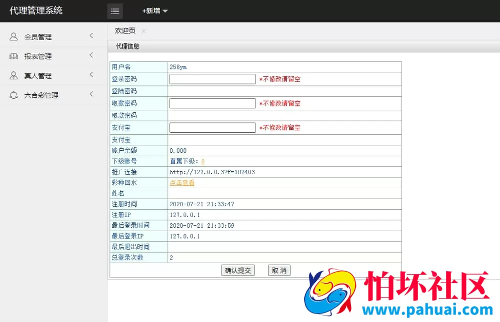
Task: Click the 真人管理 user icon
Action: coord(12,75)
